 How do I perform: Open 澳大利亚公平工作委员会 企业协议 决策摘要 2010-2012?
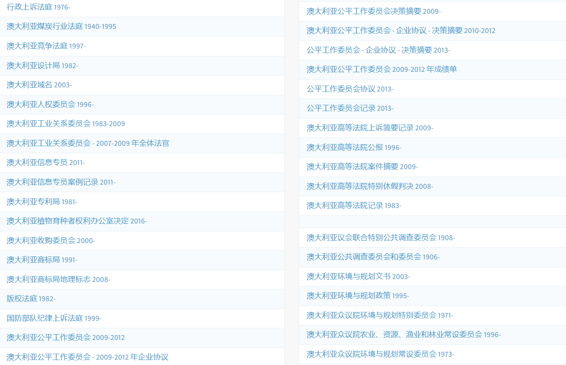(401, 30)
